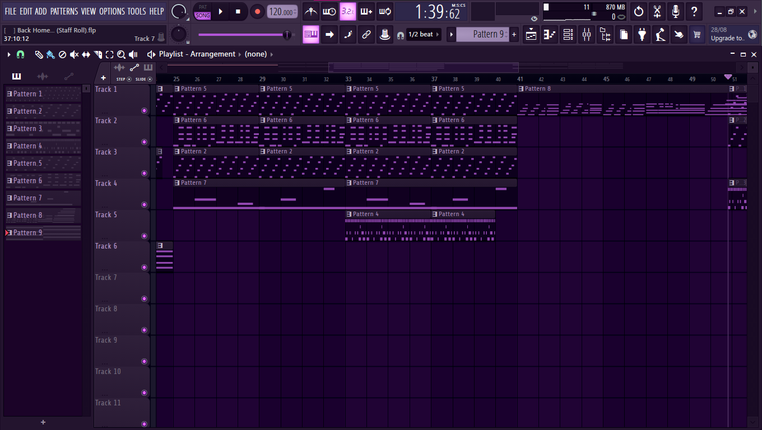Open the Pattern 8 clip menu on Track 1

tap(521, 88)
